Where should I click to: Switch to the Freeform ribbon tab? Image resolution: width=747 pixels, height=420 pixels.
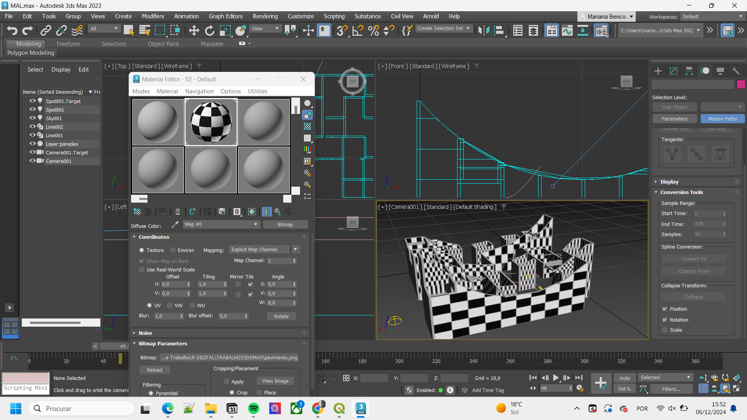(68, 44)
